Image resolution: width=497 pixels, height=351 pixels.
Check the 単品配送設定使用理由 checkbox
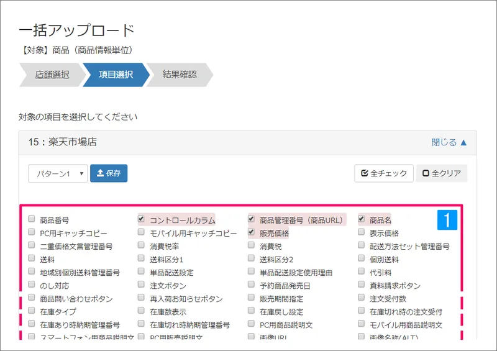coord(251,271)
